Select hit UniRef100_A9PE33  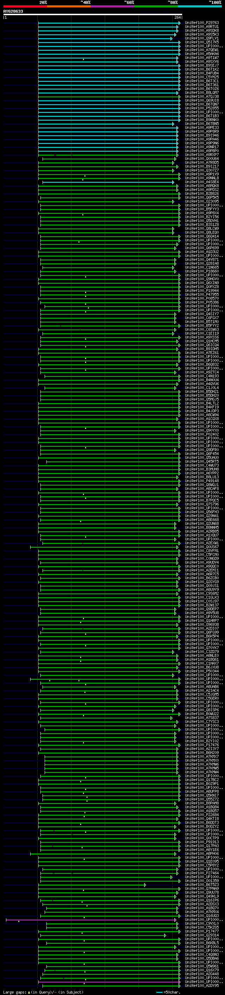[x=202, y=127]
